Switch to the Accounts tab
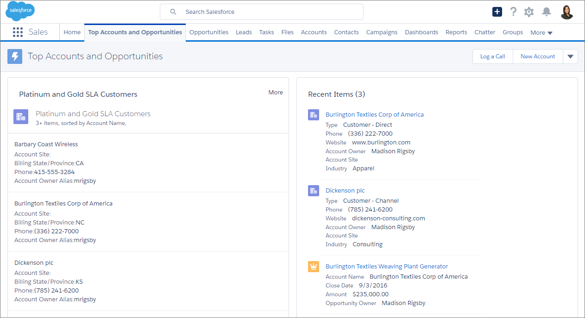 click(x=314, y=32)
